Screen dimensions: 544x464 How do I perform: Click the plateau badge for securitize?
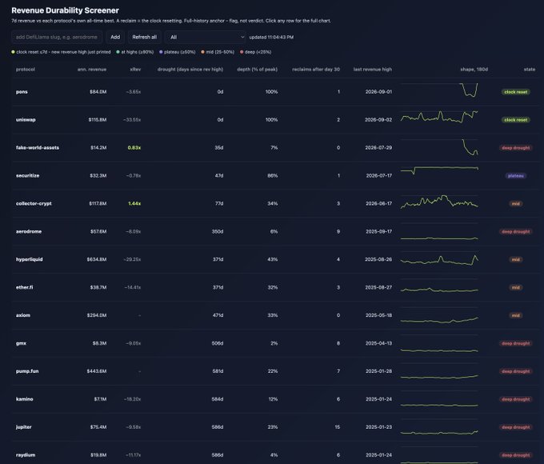pyautogui.click(x=515, y=176)
